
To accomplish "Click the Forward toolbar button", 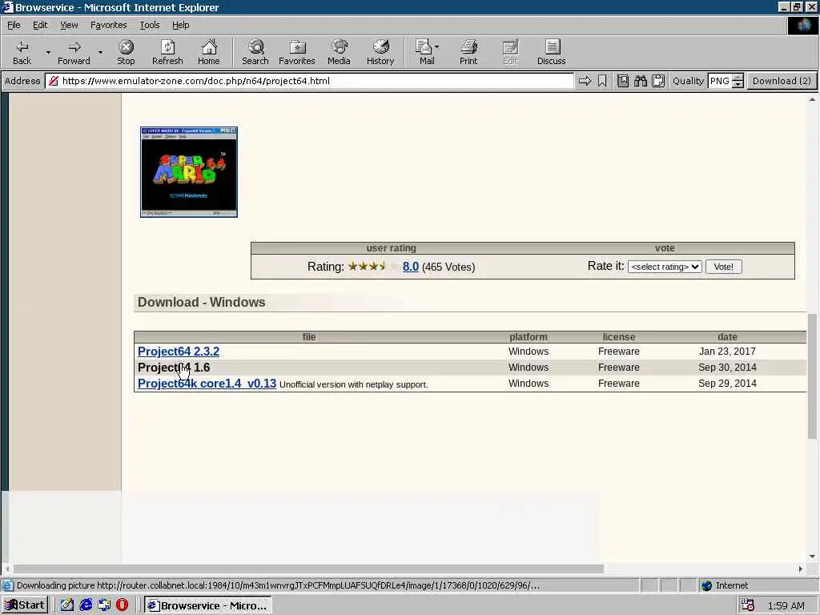I will [74, 52].
